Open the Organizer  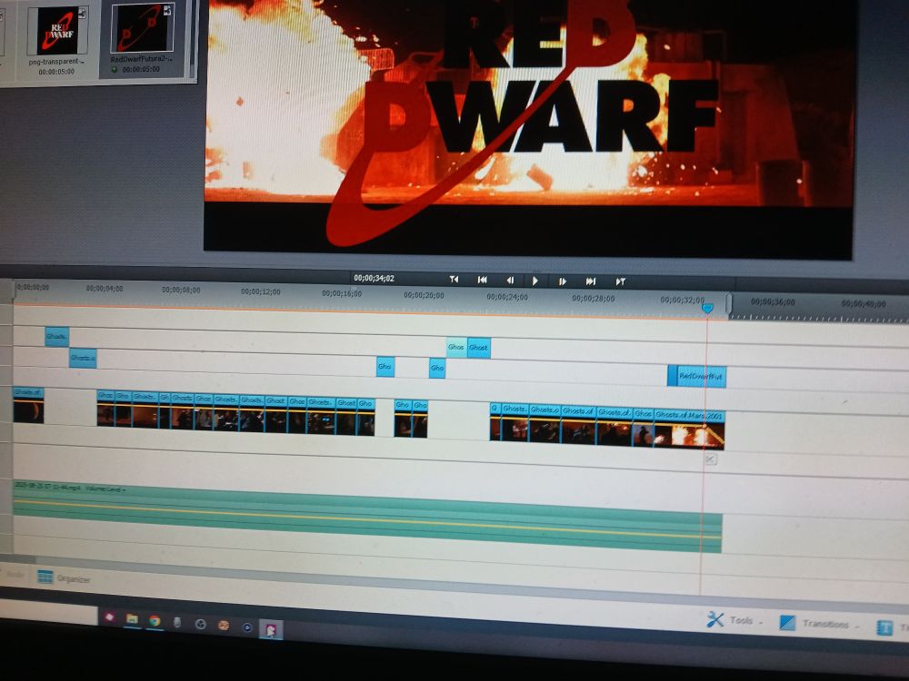(x=64, y=577)
